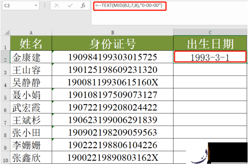This screenshot has width=248, height=166.
Task: Select row 4 header
Action: pos(5,82)
